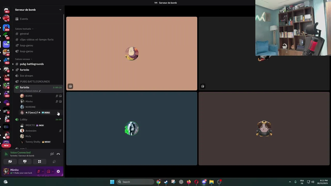Expand the Serveur de bomb server menu
The width and height of the screenshot is (331, 186).
pyautogui.click(x=38, y=10)
